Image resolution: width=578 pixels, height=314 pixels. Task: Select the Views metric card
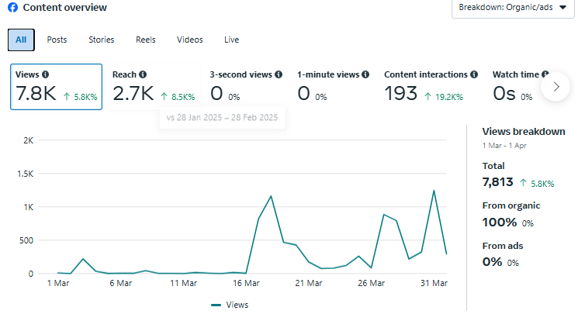pyautogui.click(x=56, y=86)
